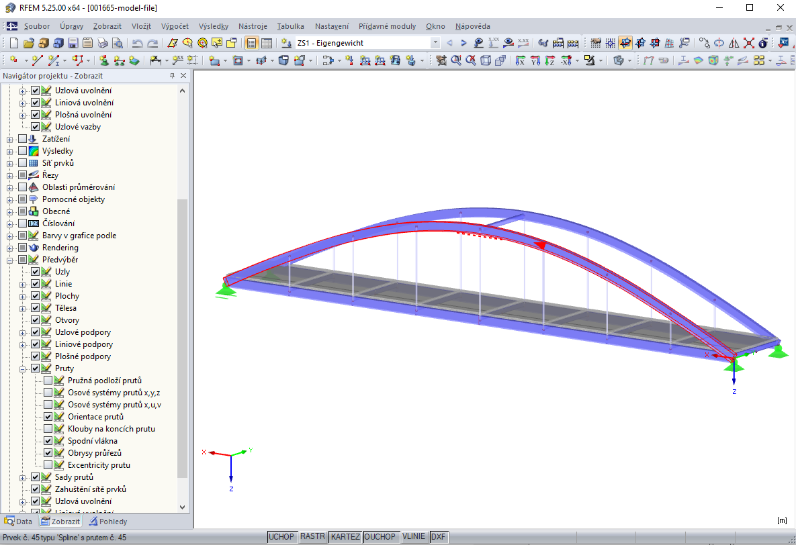Toggle the VLINIE status bar button
796x545 pixels.
click(x=414, y=536)
